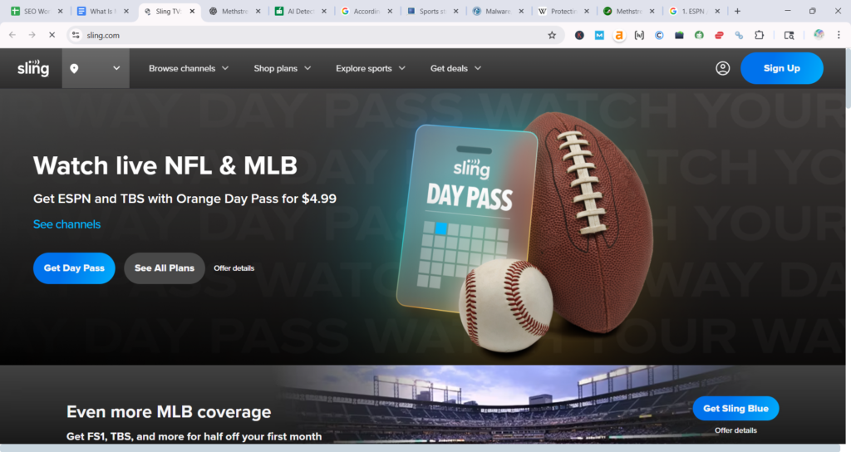Click the orange Amazon 'a' extension icon

click(x=619, y=35)
